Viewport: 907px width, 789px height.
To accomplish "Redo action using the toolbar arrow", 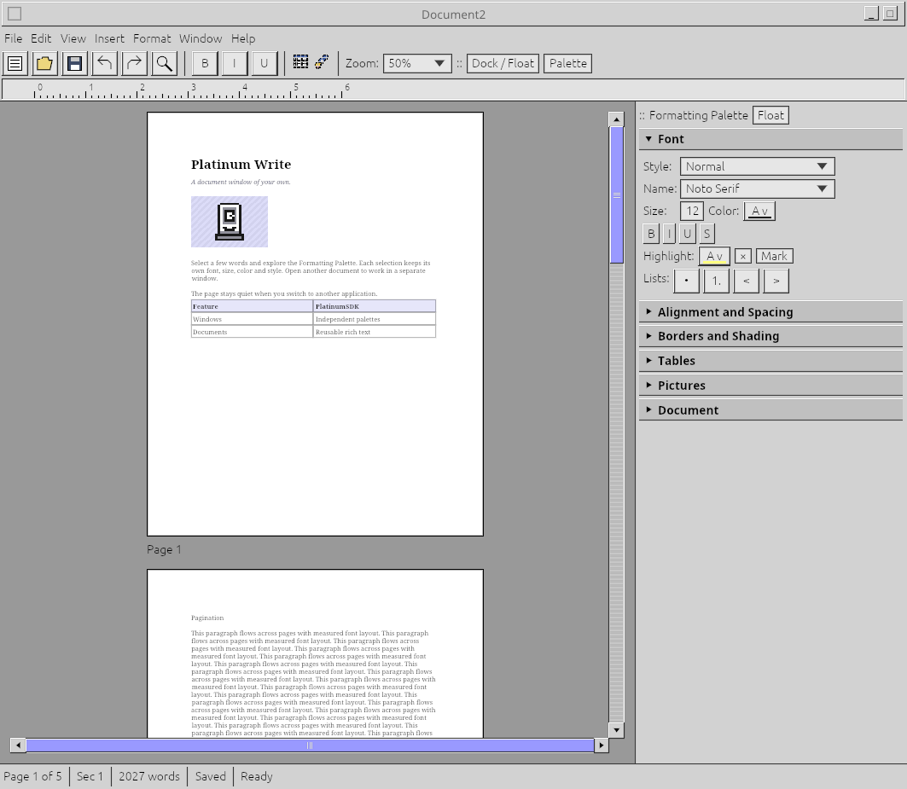I will [134, 64].
